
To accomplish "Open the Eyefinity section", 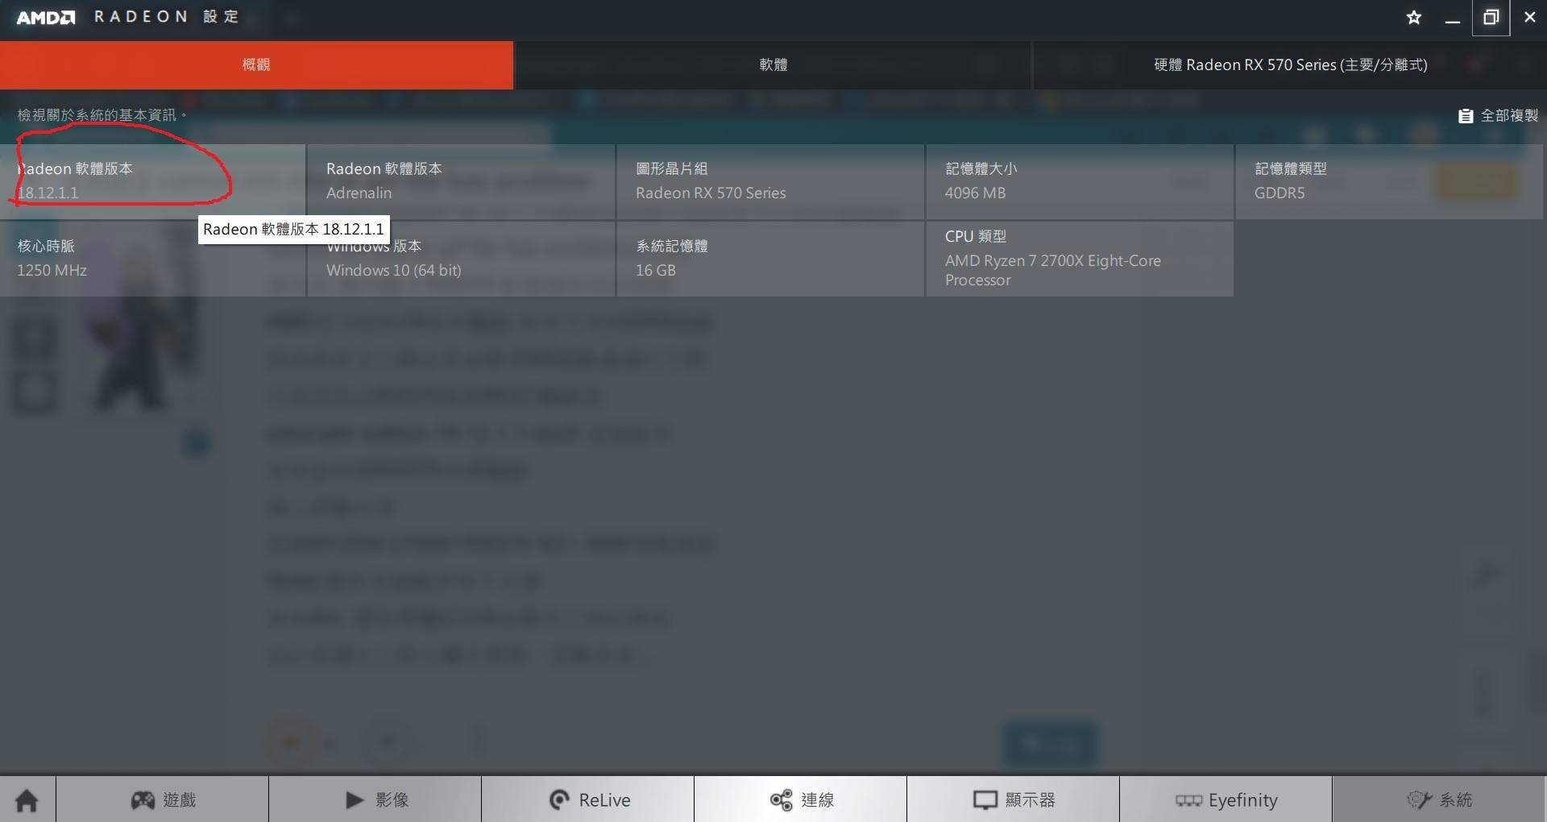I will click(1226, 799).
